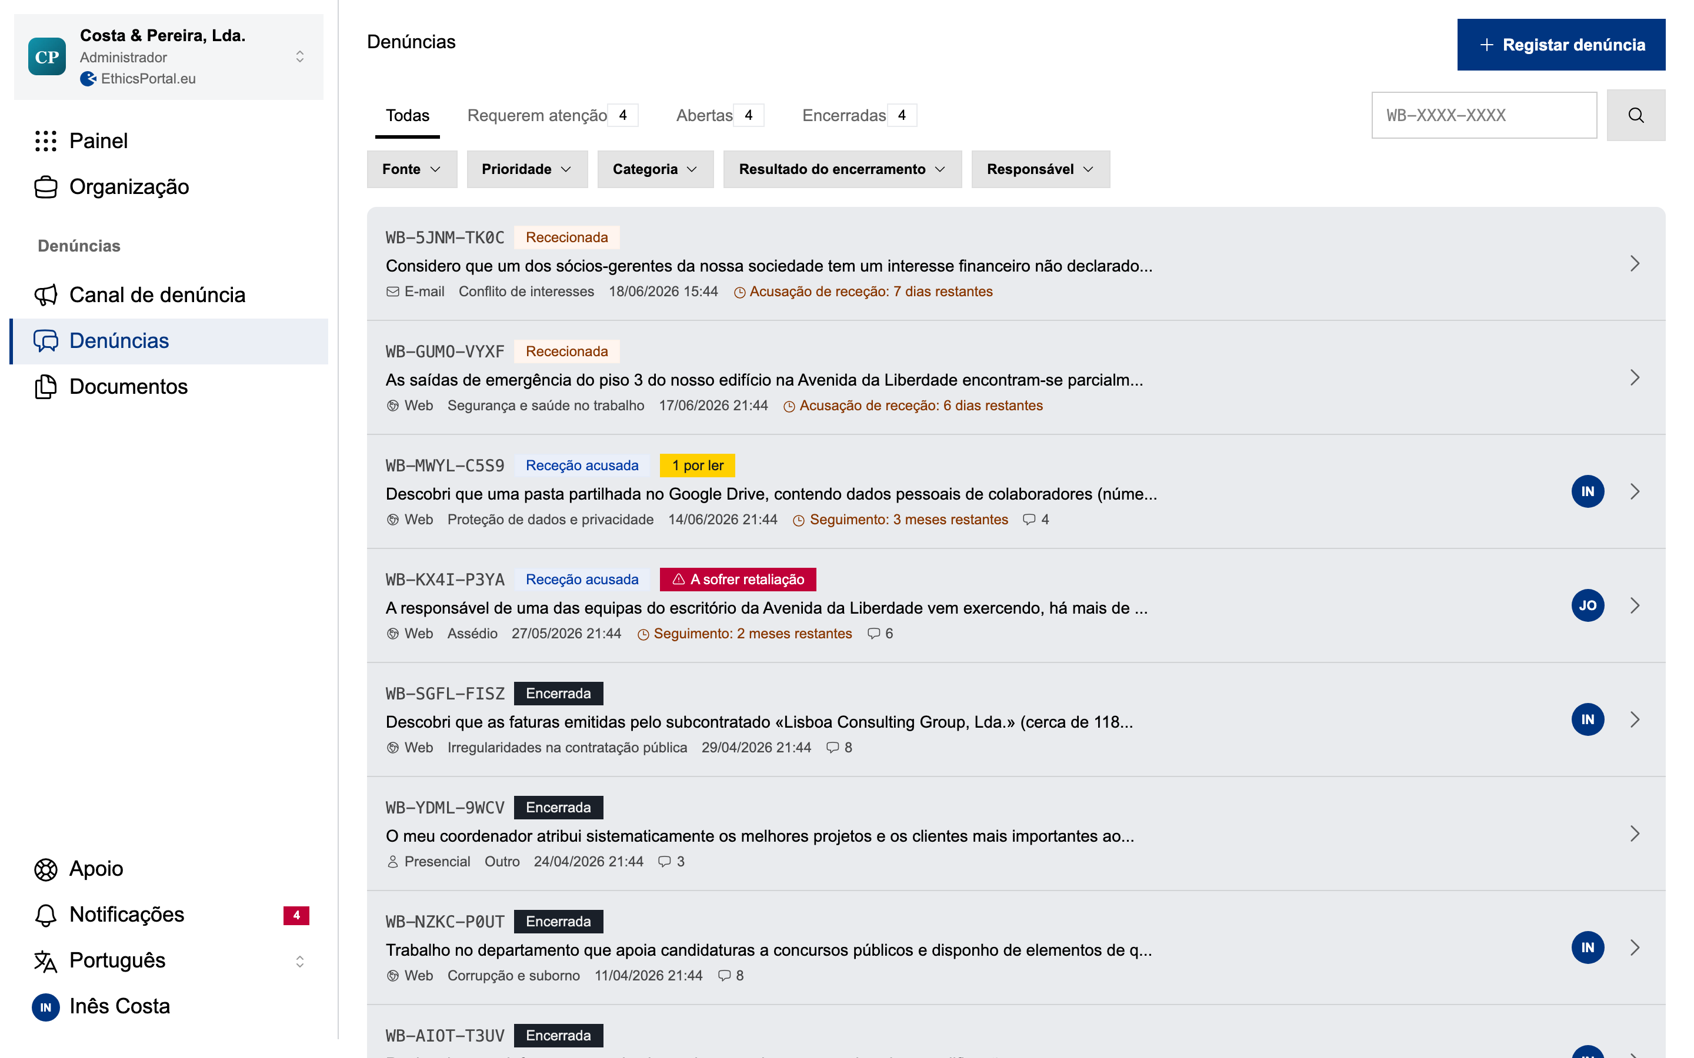Click the Canal de denúncia megaphone icon
The image size is (1694, 1058).
tap(45, 294)
